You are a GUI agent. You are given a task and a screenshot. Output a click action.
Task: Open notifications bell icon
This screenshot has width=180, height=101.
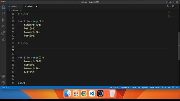point(177,88)
